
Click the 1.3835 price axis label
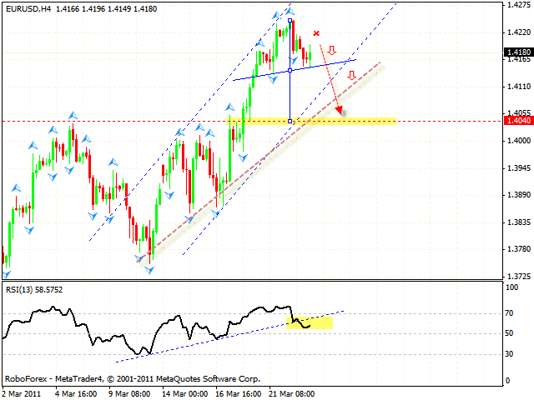pyautogui.click(x=519, y=222)
